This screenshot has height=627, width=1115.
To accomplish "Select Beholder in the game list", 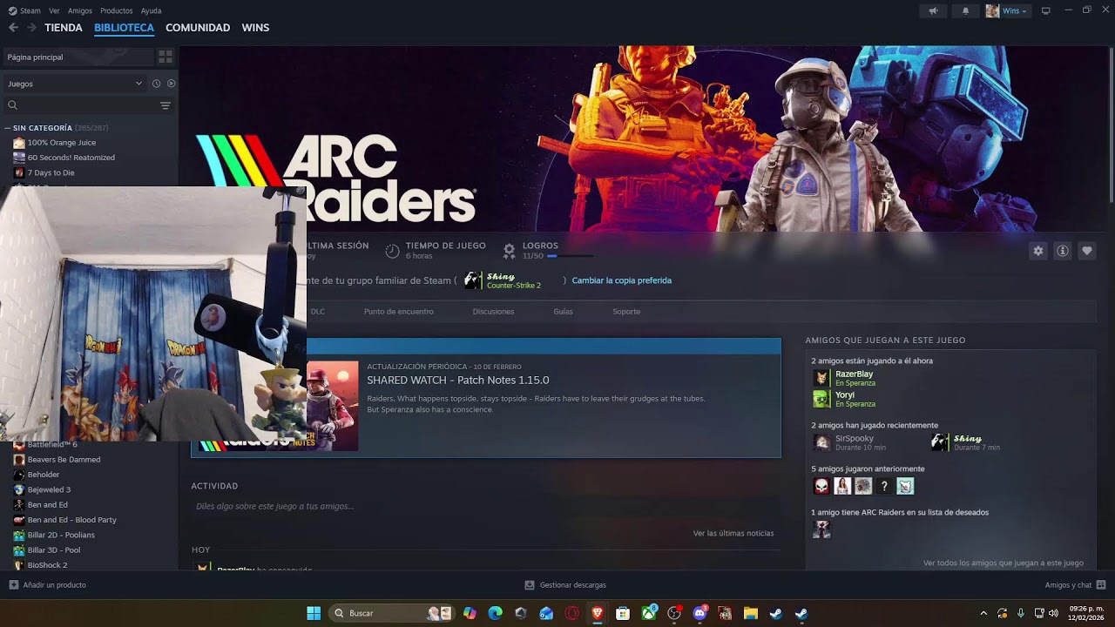I will pyautogui.click(x=44, y=475).
